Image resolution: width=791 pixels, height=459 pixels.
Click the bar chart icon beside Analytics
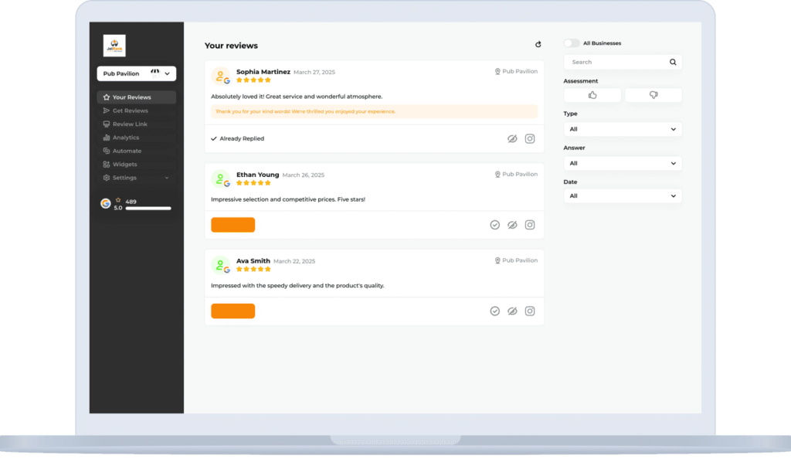pos(107,138)
